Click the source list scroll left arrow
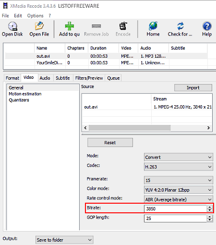 pos(85,128)
